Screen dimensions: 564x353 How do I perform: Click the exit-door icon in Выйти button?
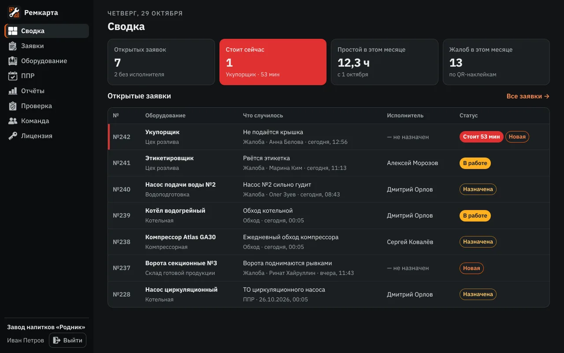point(56,340)
